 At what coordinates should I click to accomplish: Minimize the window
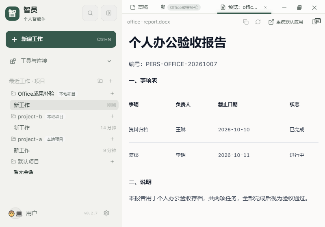pos(284,8)
